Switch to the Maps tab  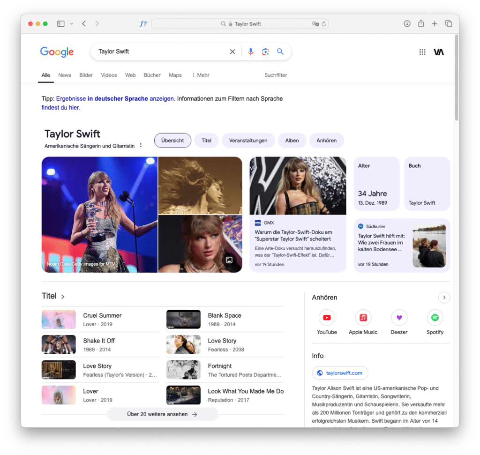[175, 75]
